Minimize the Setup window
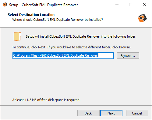This screenshot has height=120, width=152. [117, 5]
